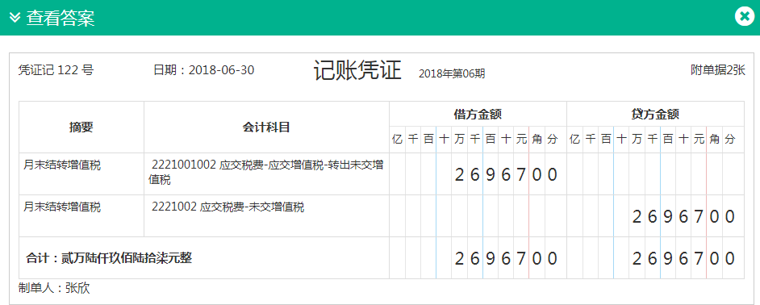The height and width of the screenshot is (305, 760).
Task: Click the 附单据2张 attachment count
Action: point(718,70)
